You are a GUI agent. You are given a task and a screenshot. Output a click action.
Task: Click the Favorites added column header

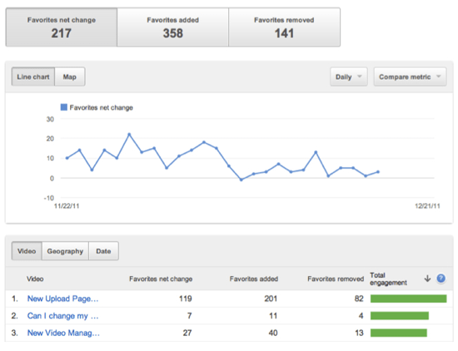click(254, 279)
